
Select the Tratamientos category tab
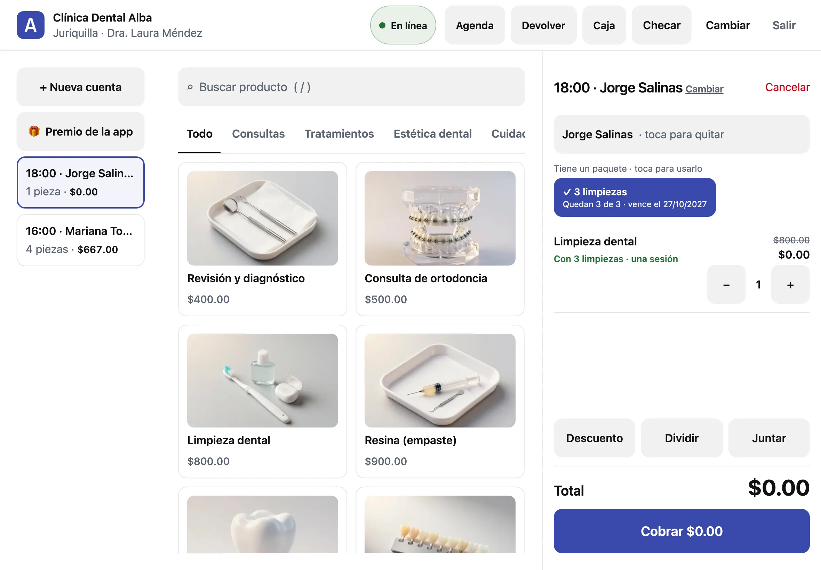point(339,134)
